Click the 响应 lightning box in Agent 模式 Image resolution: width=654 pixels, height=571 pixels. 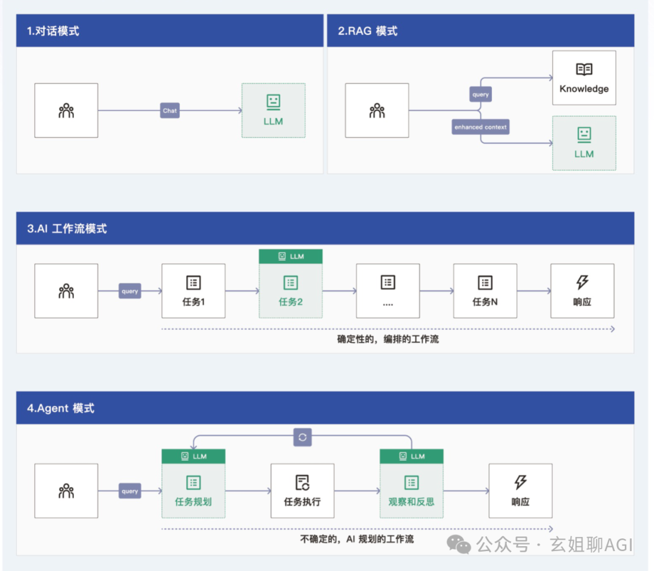click(x=521, y=491)
